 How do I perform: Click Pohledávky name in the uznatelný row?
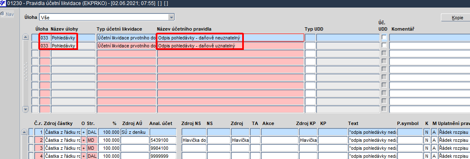point(73,46)
